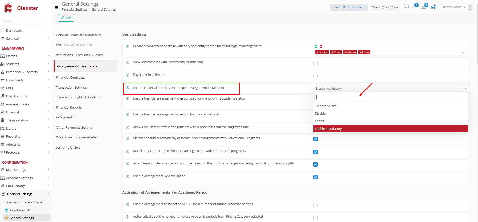Click the Calendar sidebar icon

coord(3,38)
